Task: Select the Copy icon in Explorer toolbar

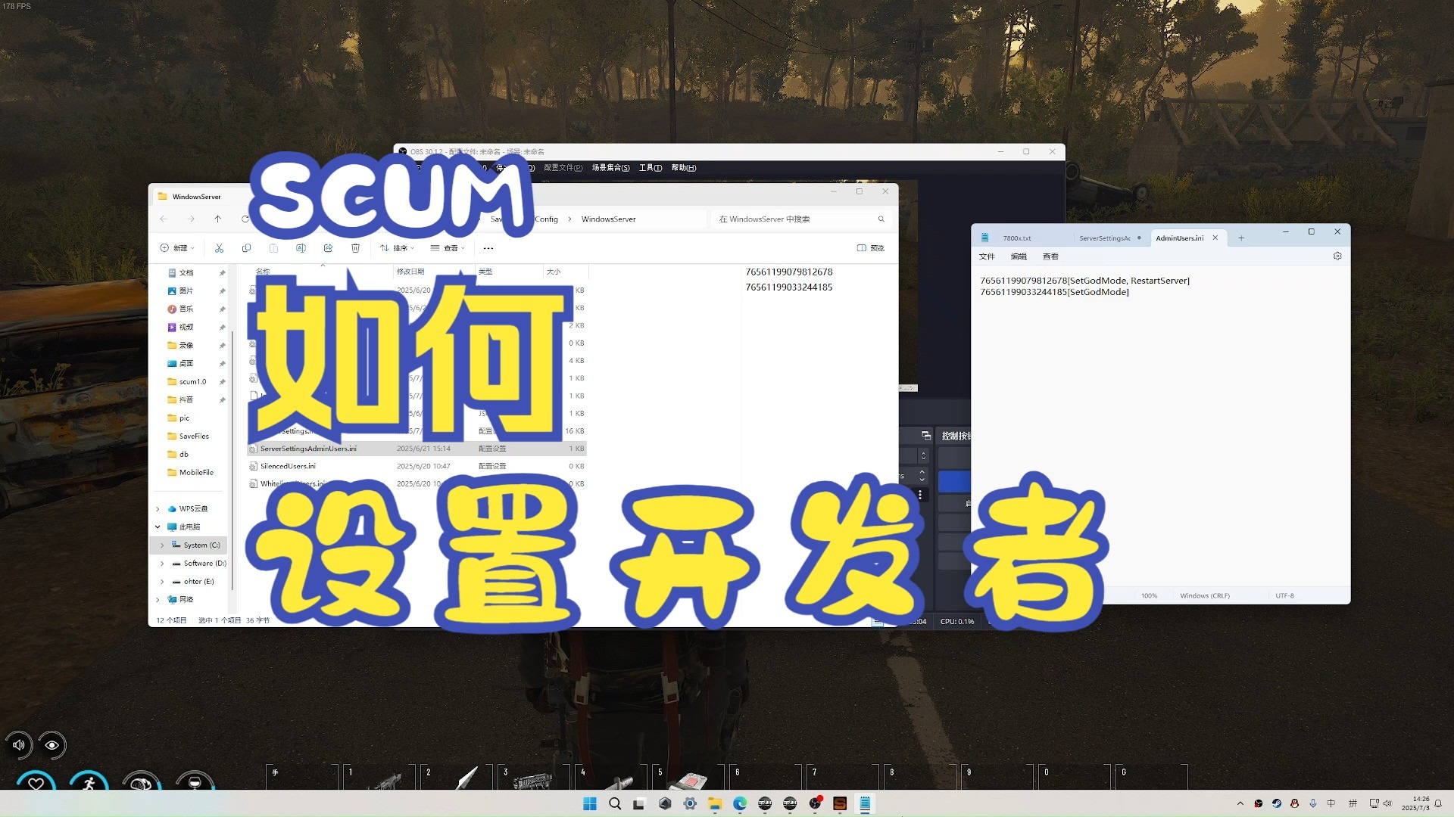Action: [x=247, y=247]
